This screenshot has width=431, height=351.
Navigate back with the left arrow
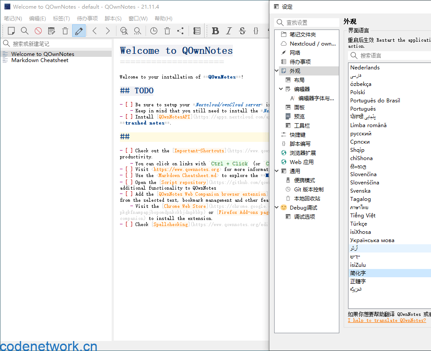tap(94, 31)
